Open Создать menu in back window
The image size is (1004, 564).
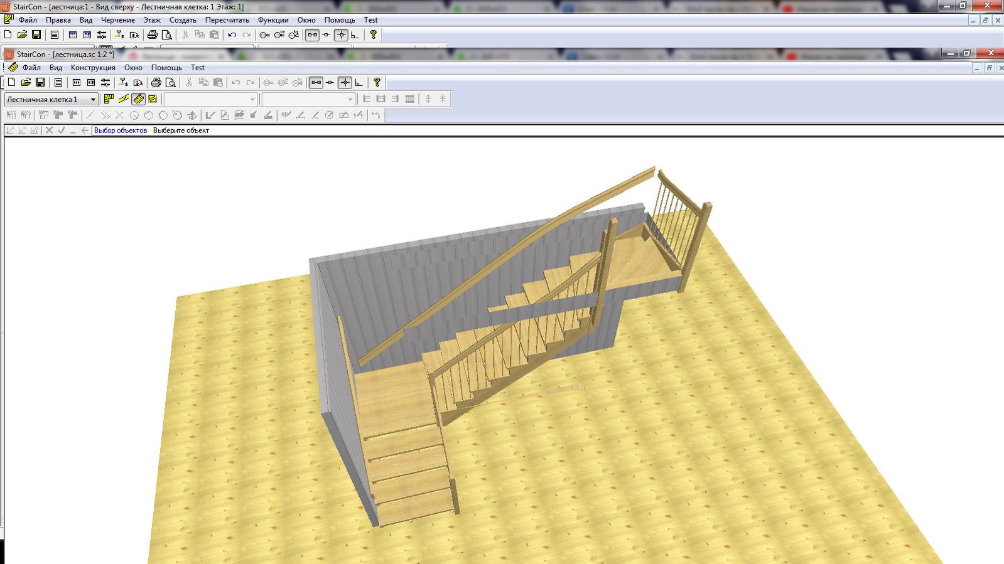point(183,20)
